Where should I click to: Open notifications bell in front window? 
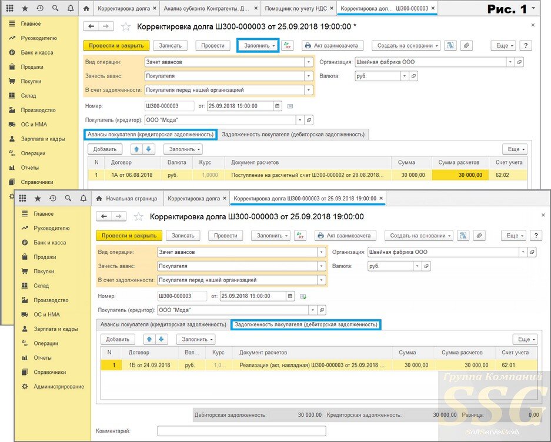84,198
